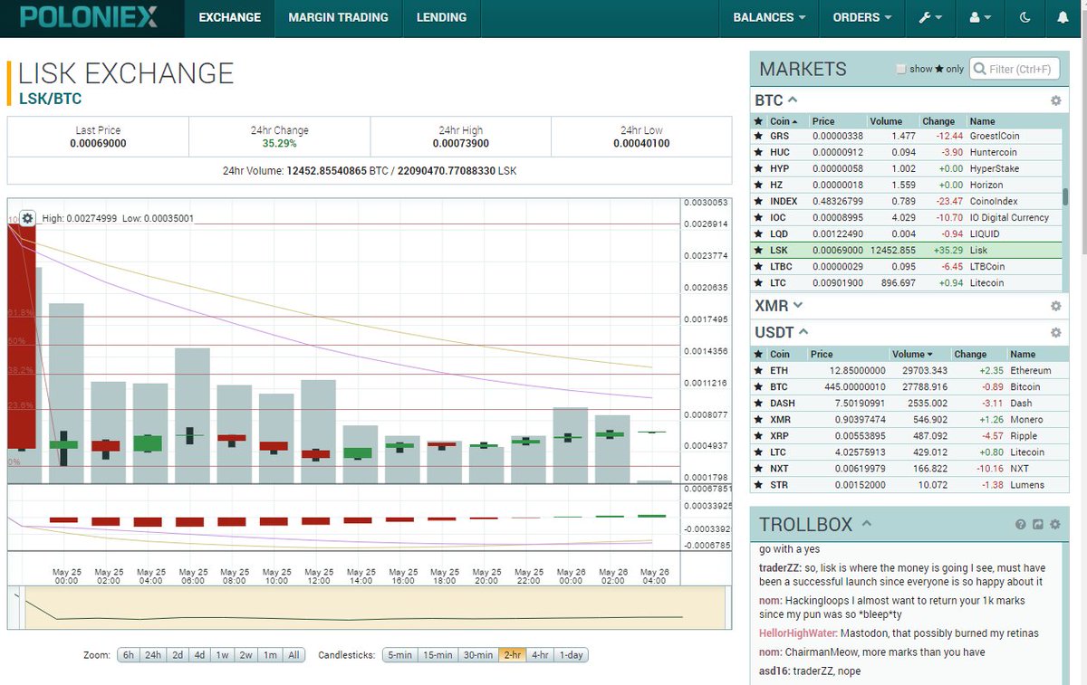This screenshot has height=685, width=1087.
Task: Star the ETH market in USDT list
Action: (759, 370)
